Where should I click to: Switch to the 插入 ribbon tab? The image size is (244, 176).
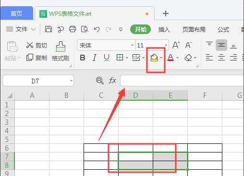pyautogui.click(x=164, y=30)
